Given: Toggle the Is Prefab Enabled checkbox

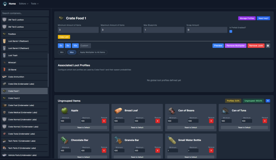Looking at the screenshot, I should (231, 31).
